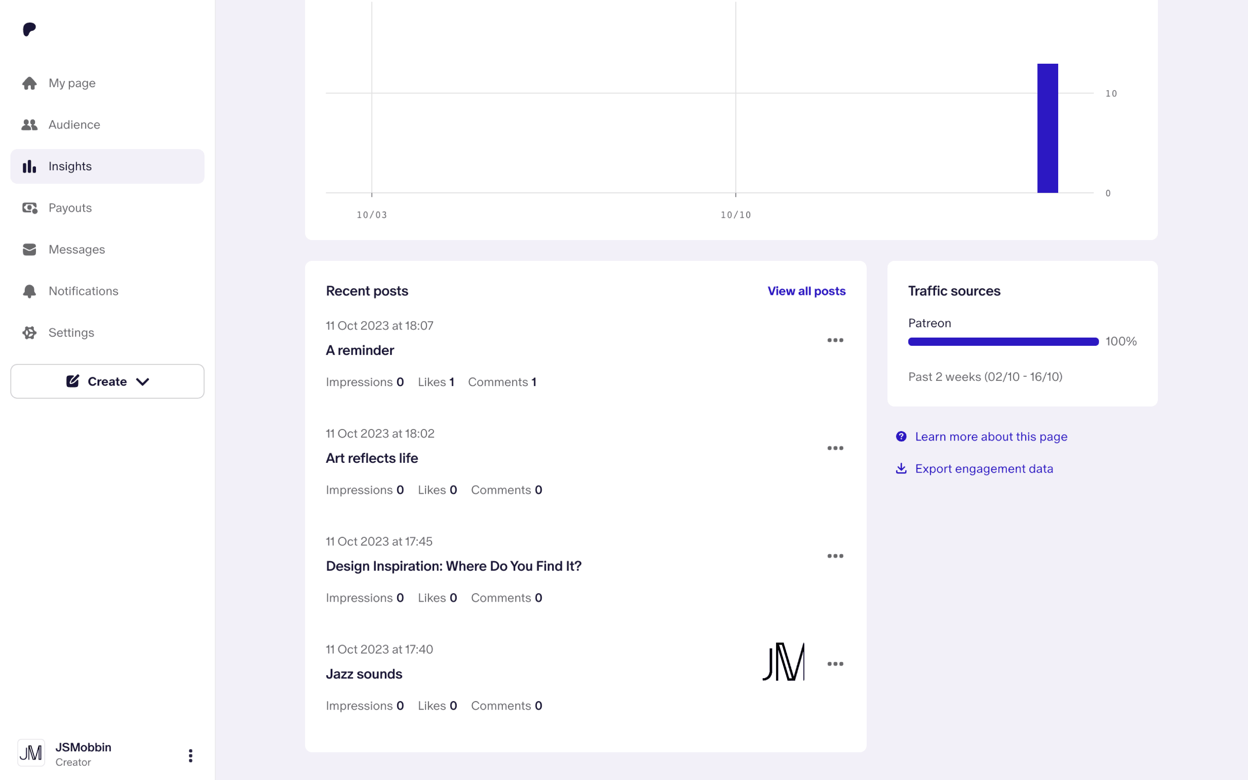Open options for Design Inspiration post
Image resolution: width=1248 pixels, height=780 pixels.
coord(835,556)
